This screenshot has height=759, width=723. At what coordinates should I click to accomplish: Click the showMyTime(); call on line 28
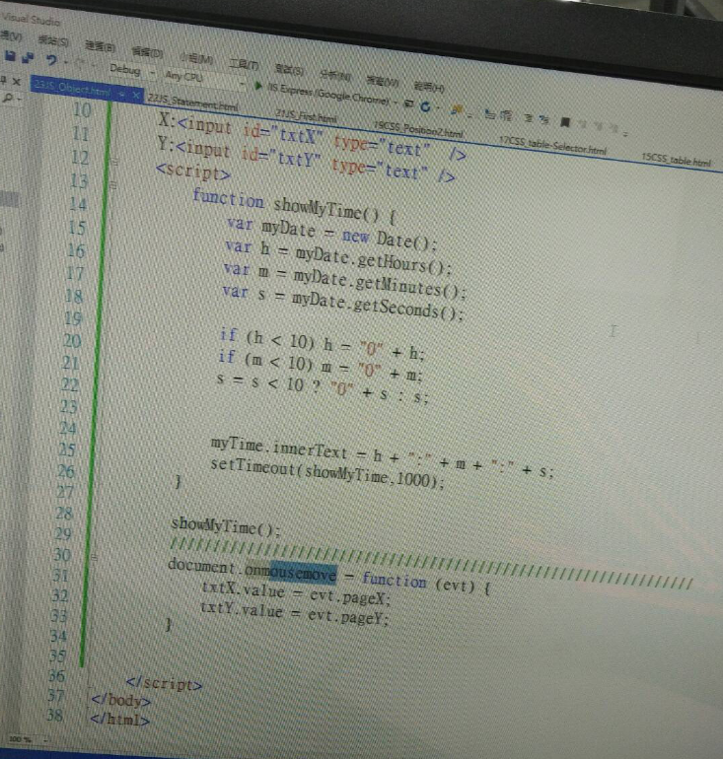(226, 527)
